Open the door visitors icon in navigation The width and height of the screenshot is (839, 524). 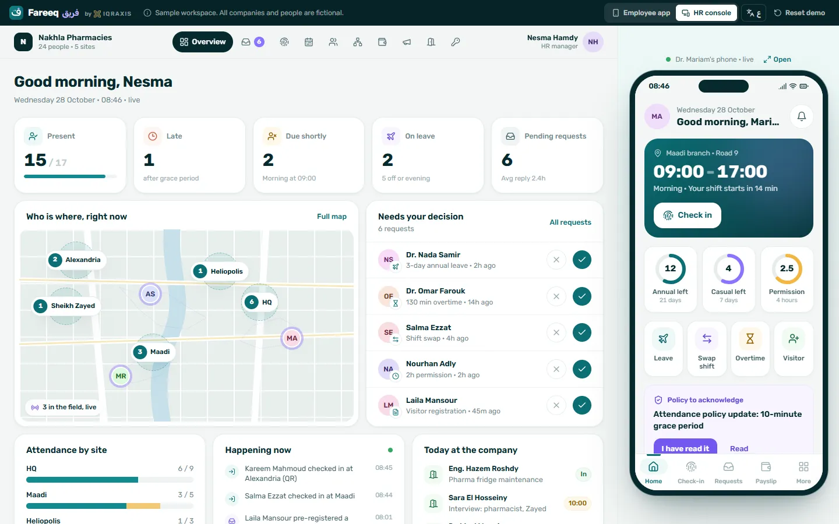click(x=431, y=42)
